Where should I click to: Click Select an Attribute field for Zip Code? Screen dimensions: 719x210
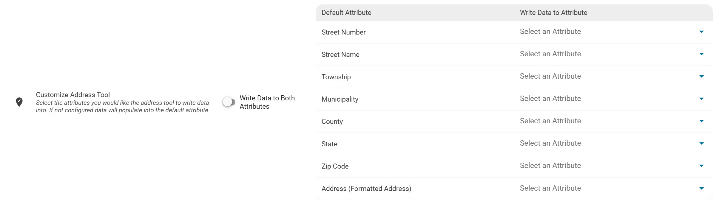(550, 166)
